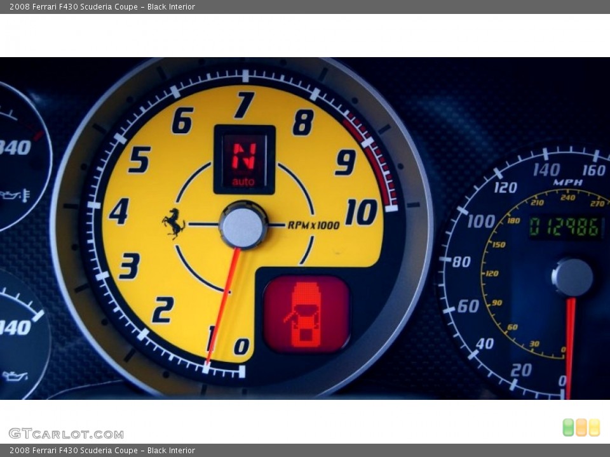610x457 pixels.
Task: Click the tachometer number 7
Action: click(x=244, y=105)
